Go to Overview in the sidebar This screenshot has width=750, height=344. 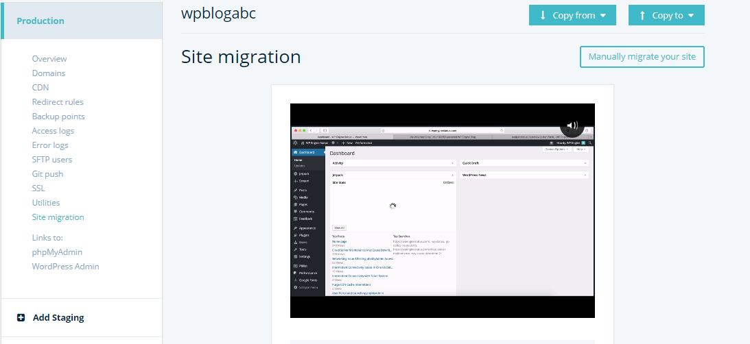tap(49, 59)
